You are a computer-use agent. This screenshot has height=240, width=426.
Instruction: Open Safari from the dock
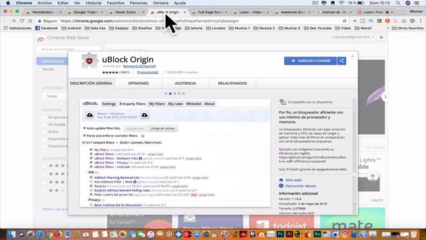[40, 234]
